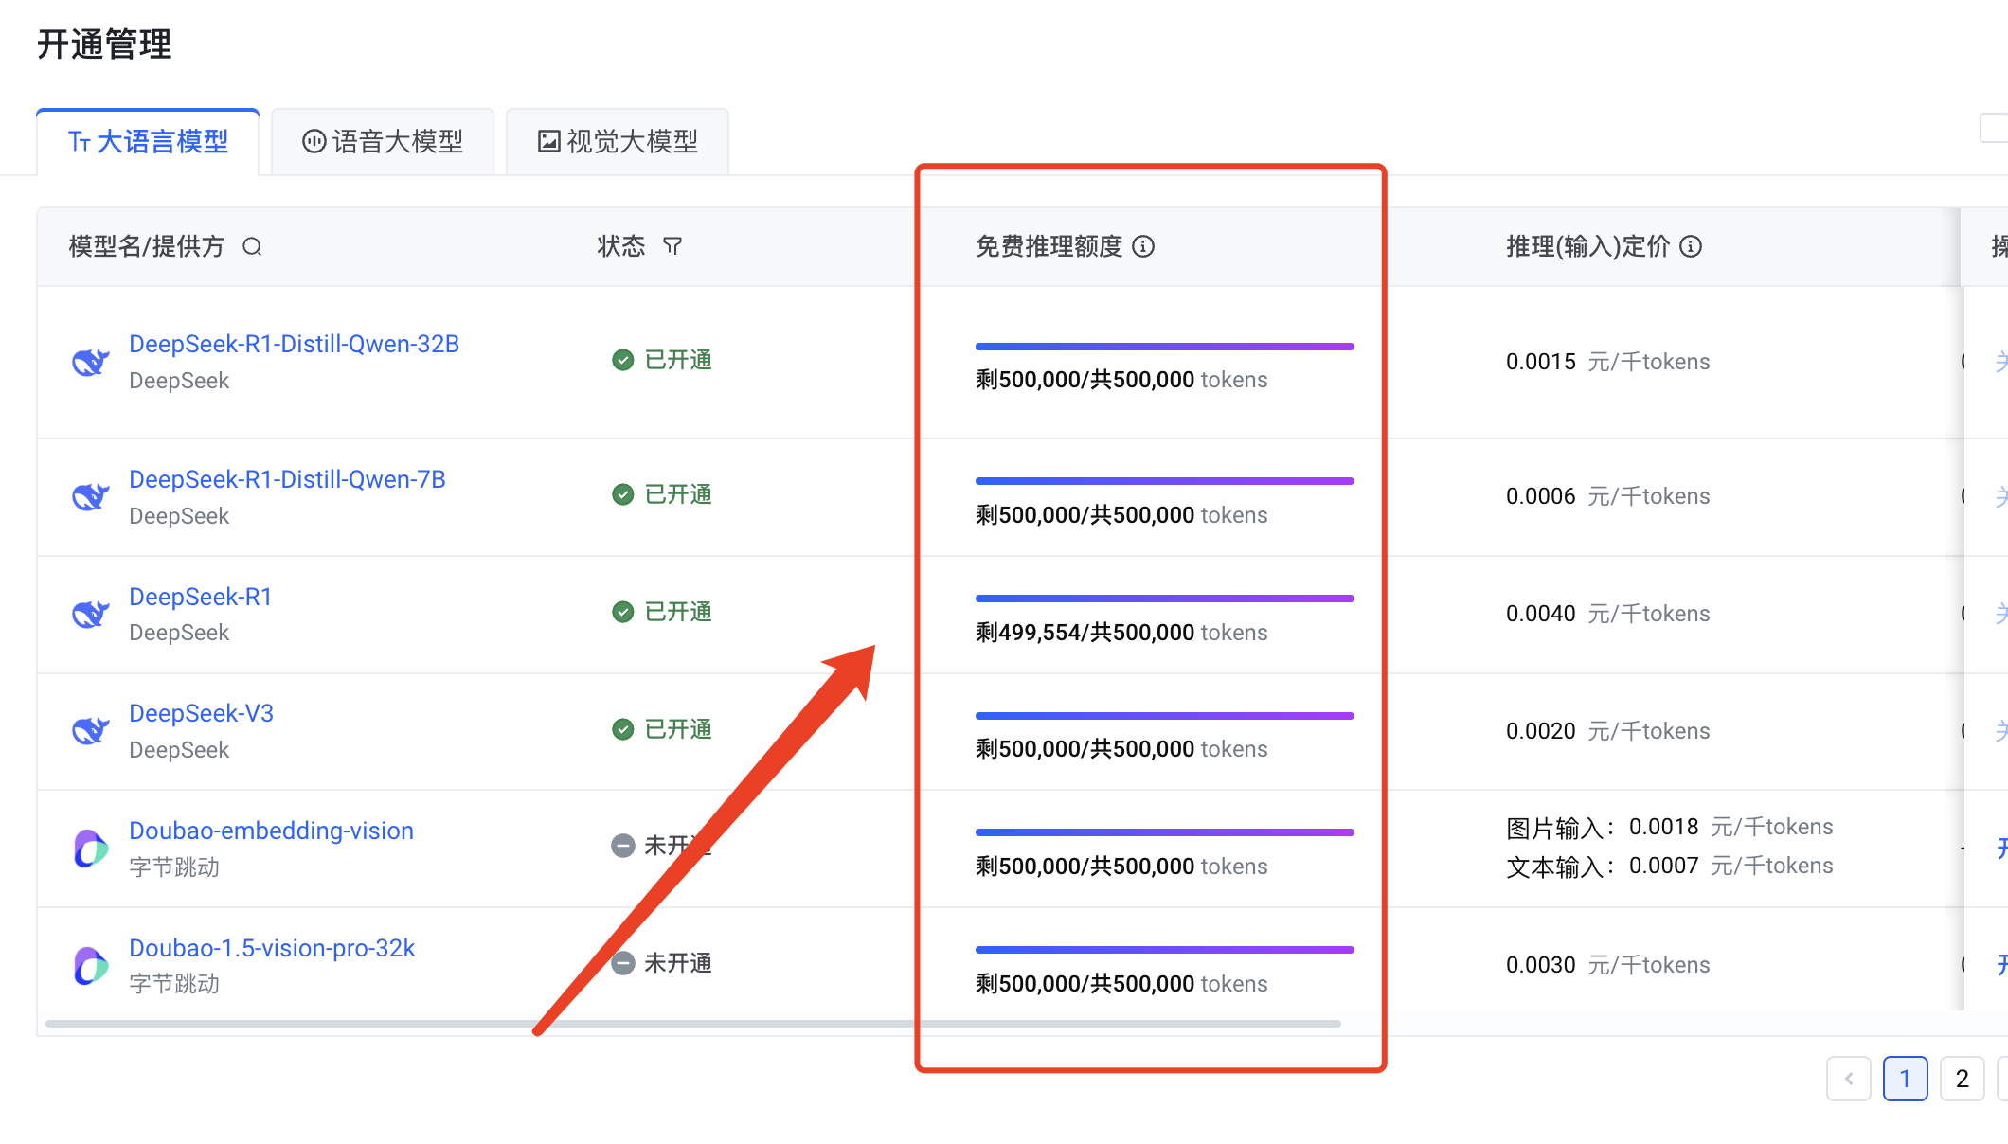
Task: Click the quota progress bar for Doubao-1.5-vision-pro-32k
Action: (1164, 950)
